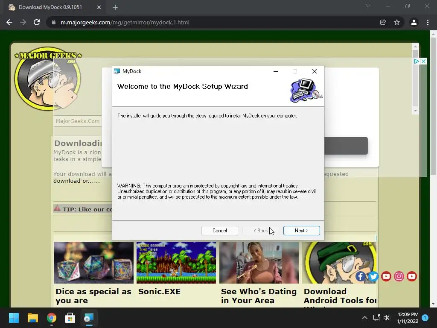Click the inner frame scroll down arrow
Image resolution: width=437 pixels, height=328 pixels.
coord(415,111)
